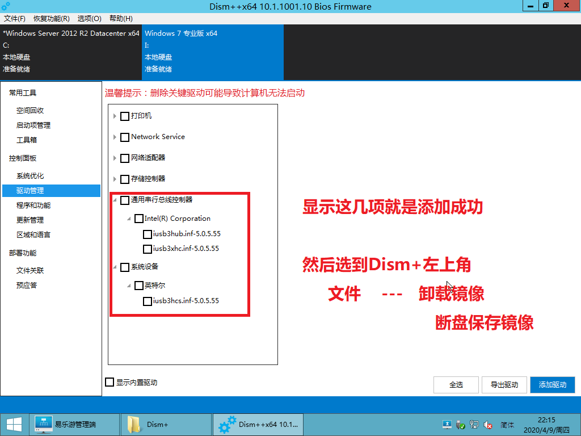Screen dimensions: 581x436
Task: Check the 存储控制器 checkbox
Action: 125,179
